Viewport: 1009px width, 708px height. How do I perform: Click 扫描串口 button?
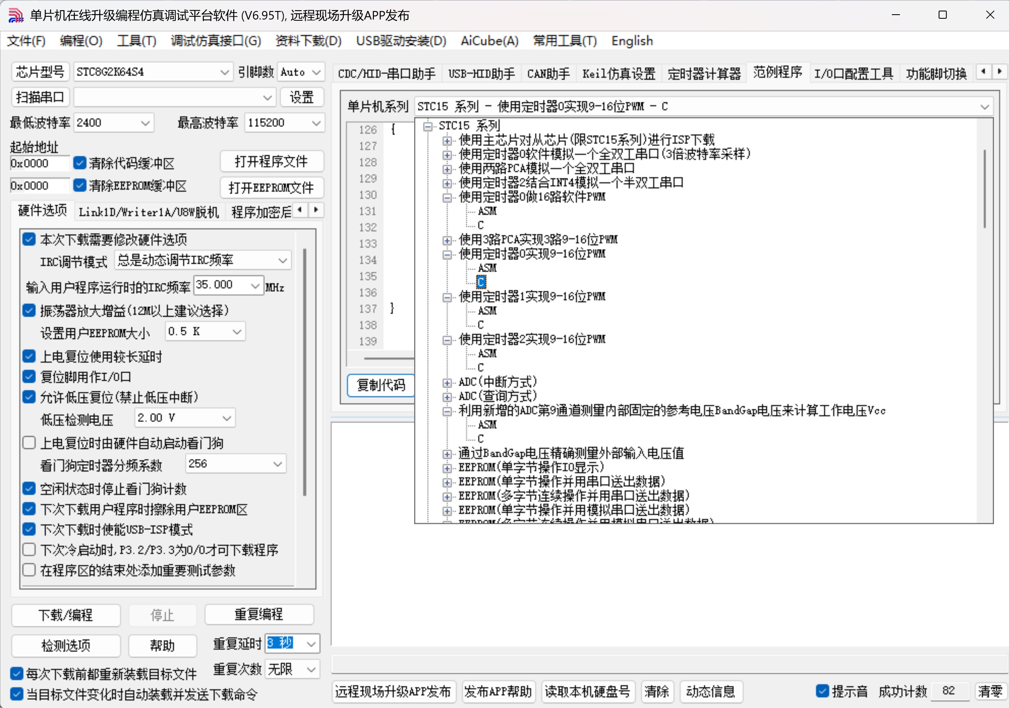click(40, 97)
